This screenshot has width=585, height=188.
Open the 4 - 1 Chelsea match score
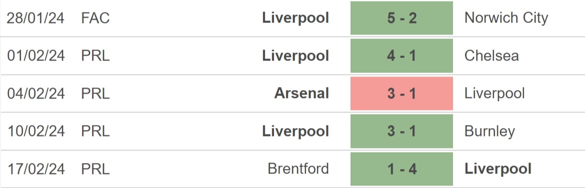click(401, 55)
